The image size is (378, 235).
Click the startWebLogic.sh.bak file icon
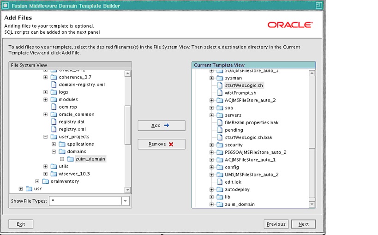pos(220,138)
